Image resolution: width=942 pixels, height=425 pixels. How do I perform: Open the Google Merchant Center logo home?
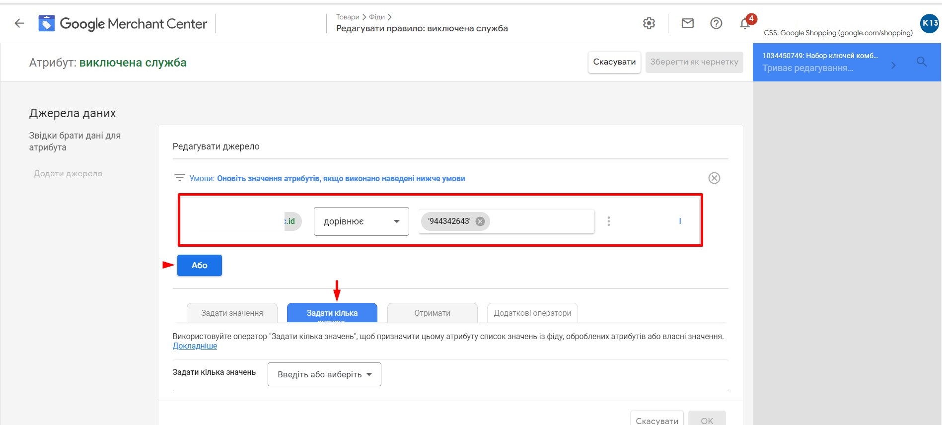(x=123, y=23)
